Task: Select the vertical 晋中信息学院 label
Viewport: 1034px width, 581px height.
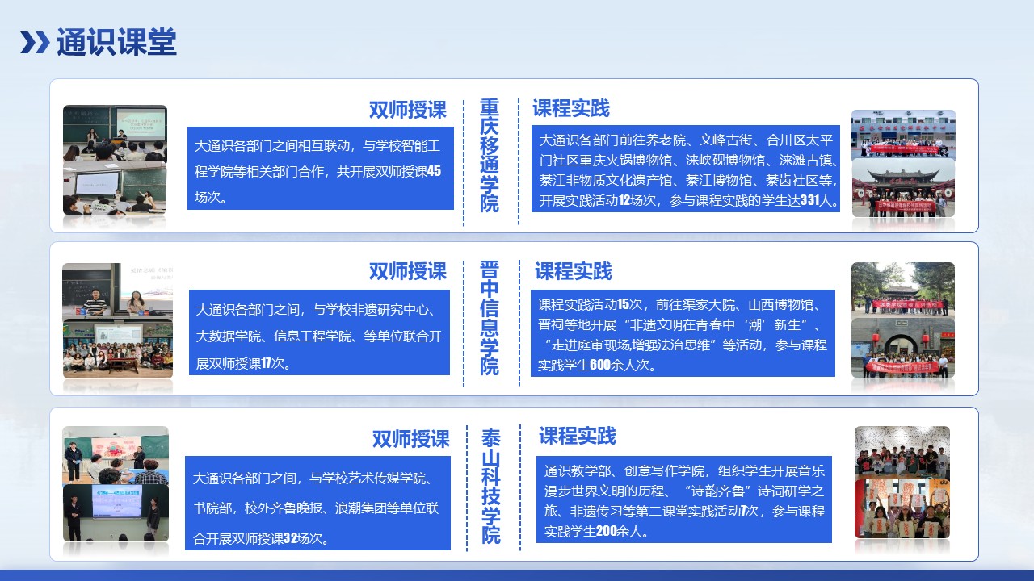Action: point(490,318)
